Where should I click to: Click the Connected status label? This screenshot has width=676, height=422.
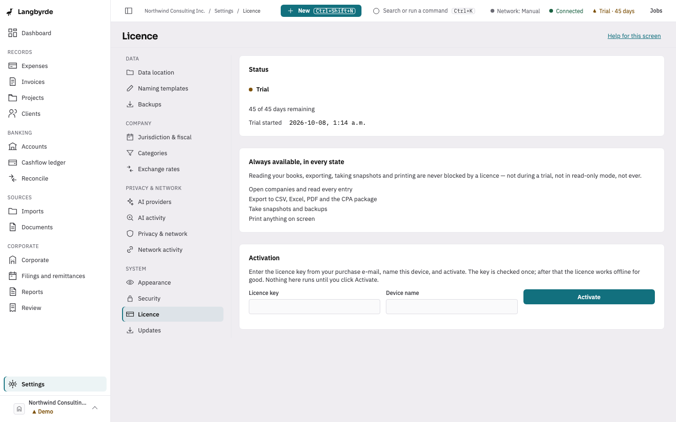click(566, 11)
